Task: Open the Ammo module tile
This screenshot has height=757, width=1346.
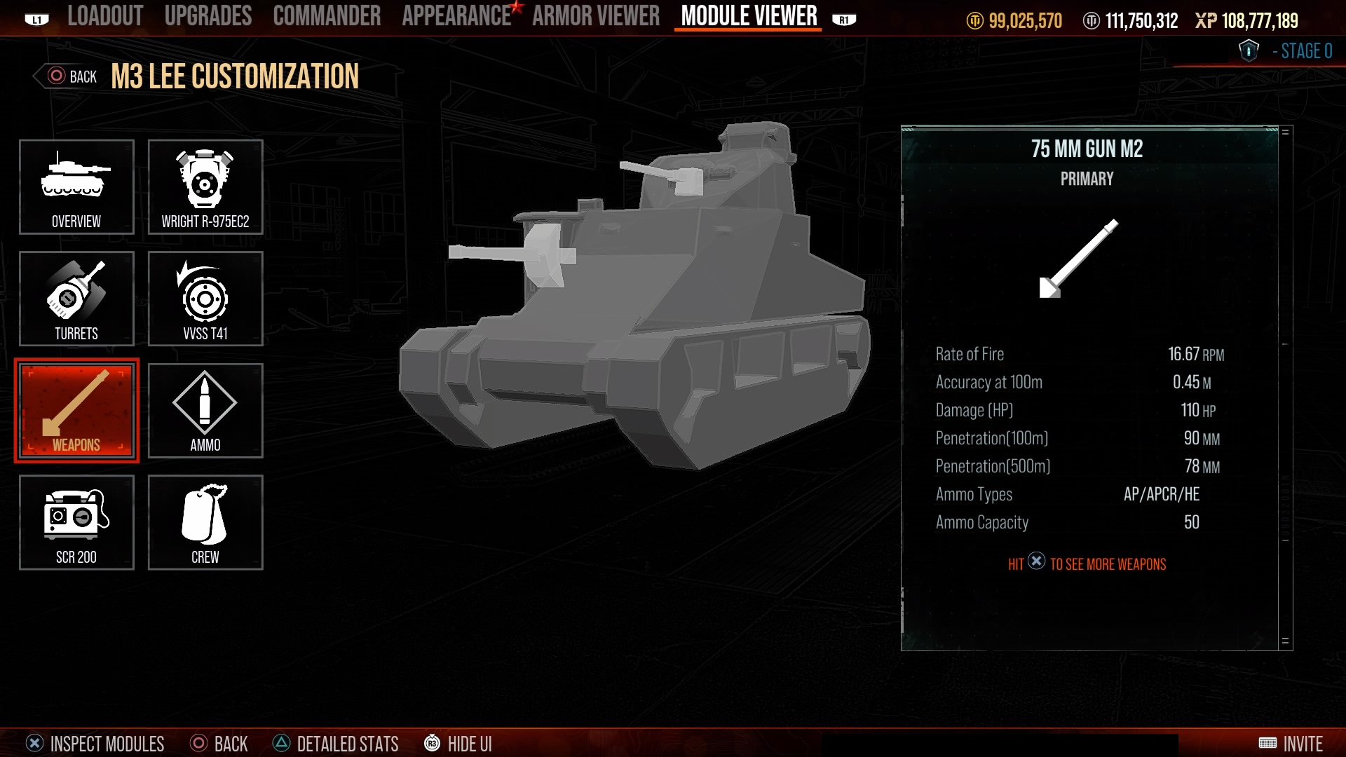Action: [x=205, y=411]
